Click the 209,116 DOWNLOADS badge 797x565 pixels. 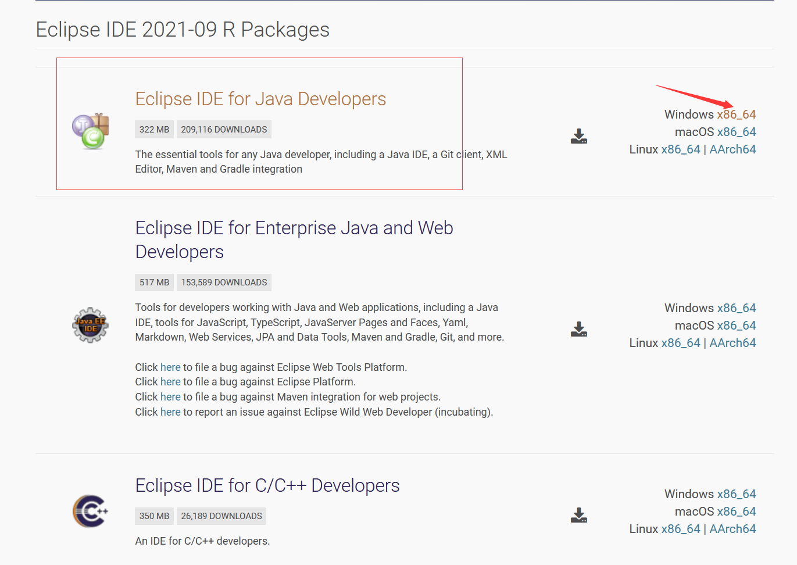pyautogui.click(x=224, y=129)
